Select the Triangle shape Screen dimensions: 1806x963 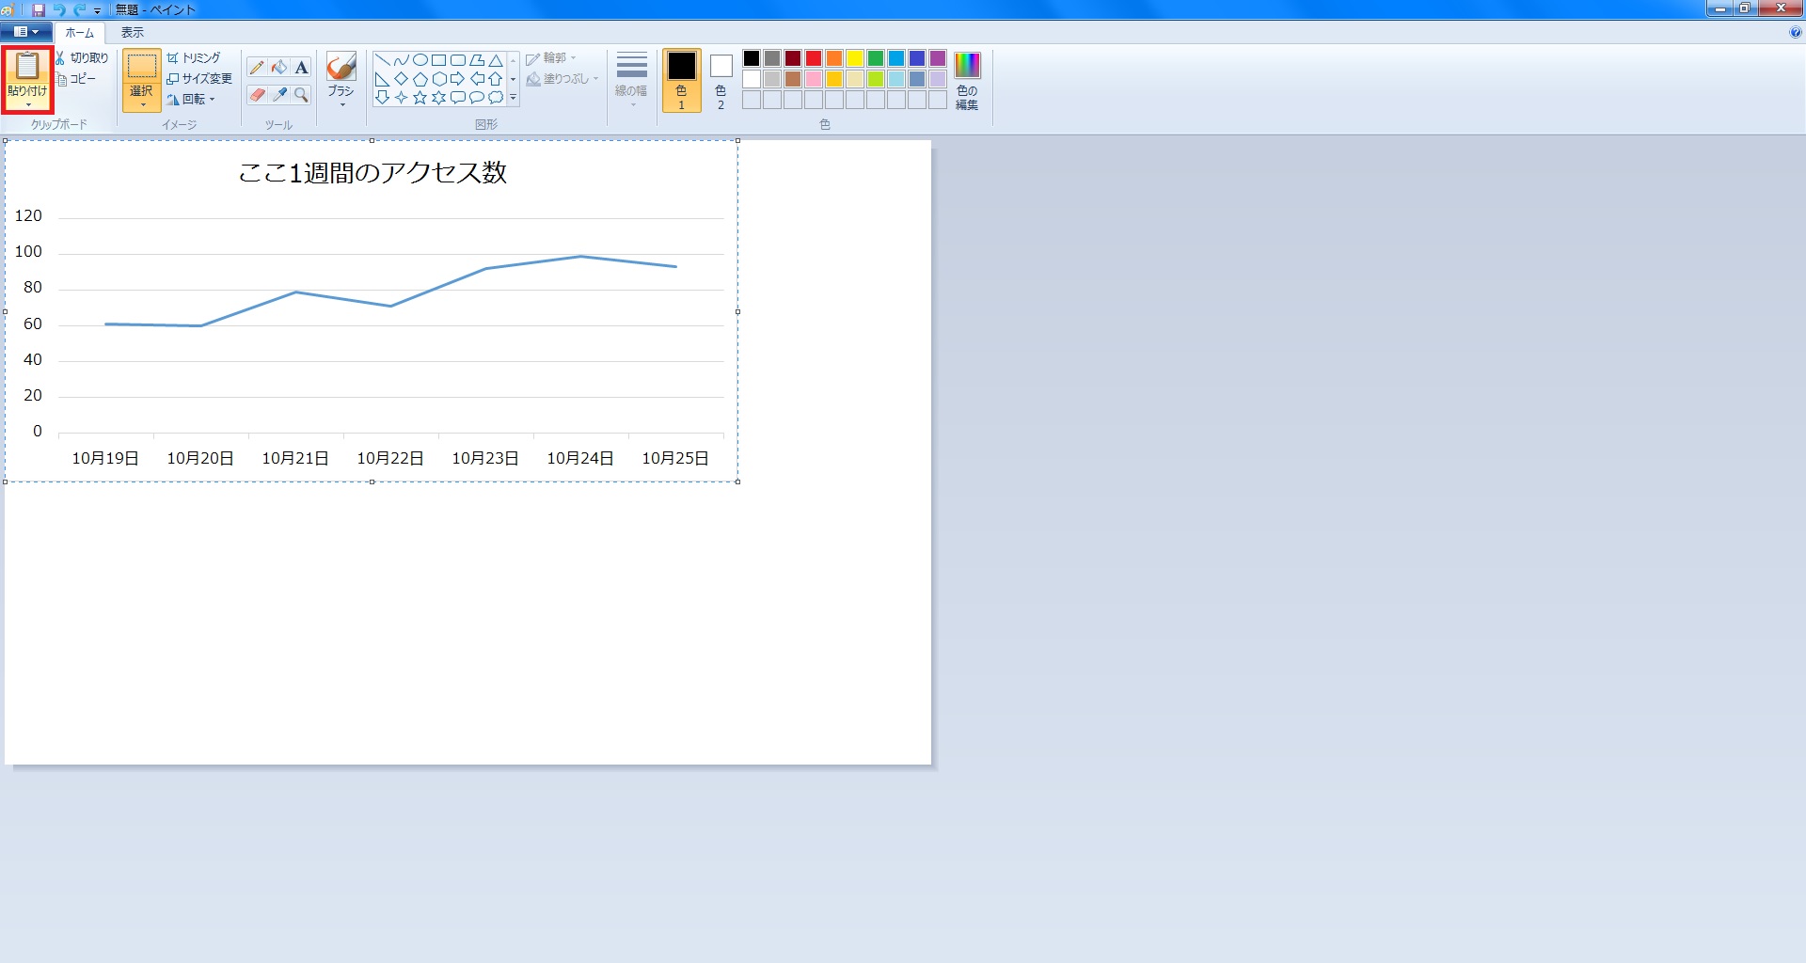tap(496, 60)
